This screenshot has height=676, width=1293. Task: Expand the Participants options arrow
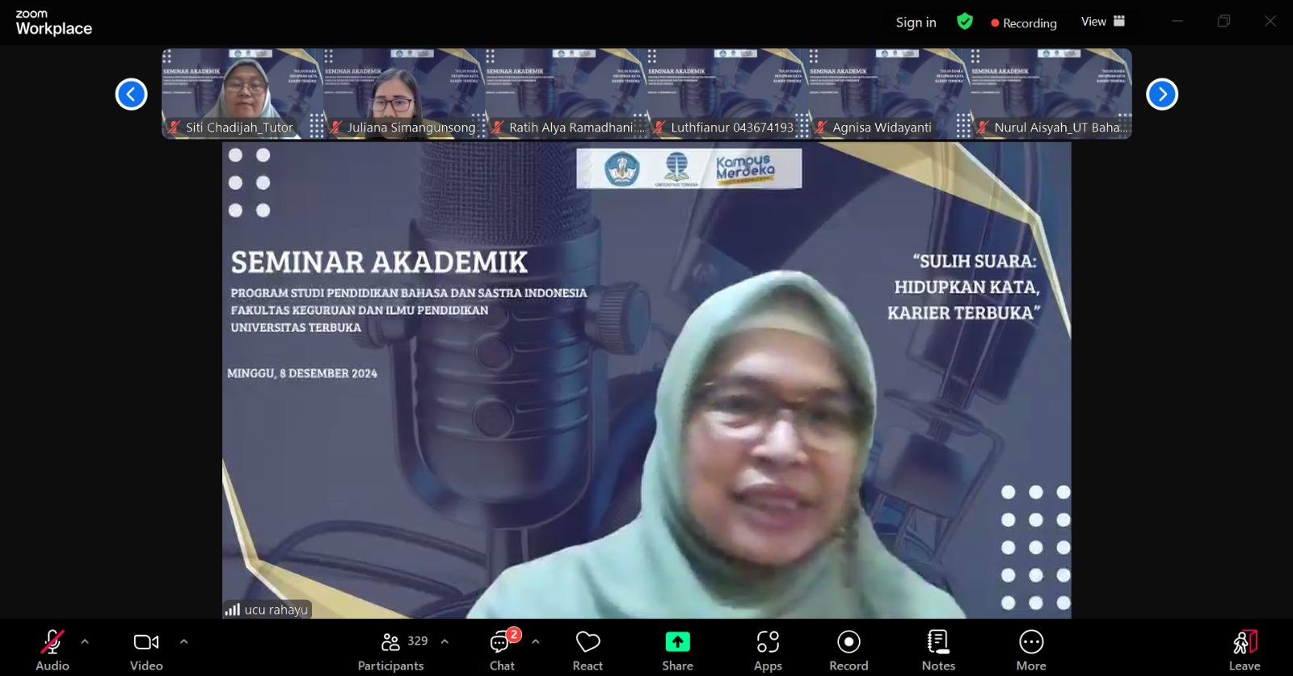(444, 642)
